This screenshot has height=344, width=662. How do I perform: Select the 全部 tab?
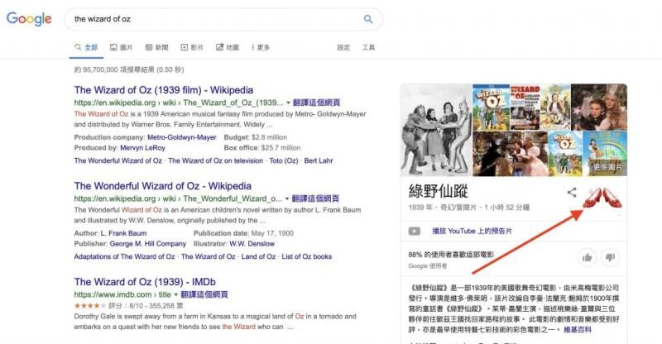click(x=86, y=47)
